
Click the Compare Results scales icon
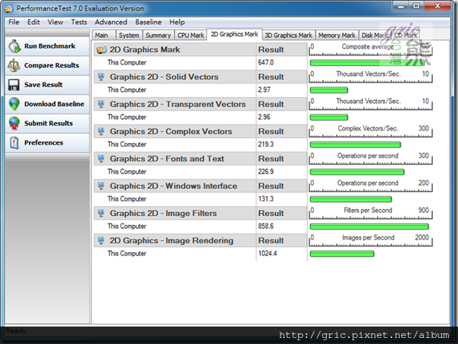point(14,65)
